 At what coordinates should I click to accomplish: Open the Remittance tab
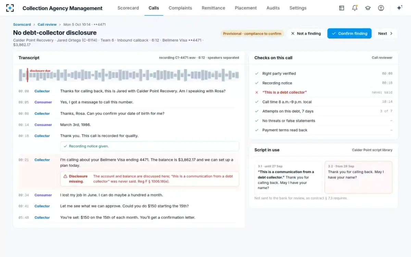[x=213, y=8]
